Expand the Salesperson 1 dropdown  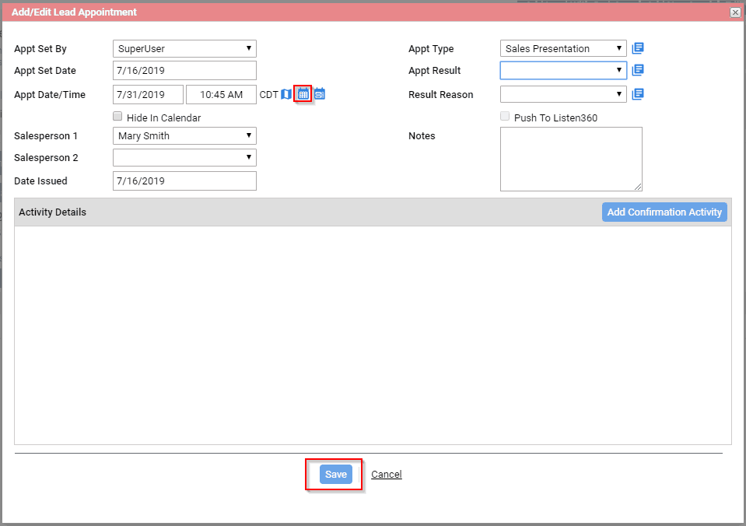click(x=184, y=135)
